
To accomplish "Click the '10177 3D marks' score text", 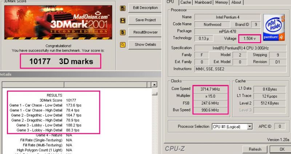I will tap(61, 62).
